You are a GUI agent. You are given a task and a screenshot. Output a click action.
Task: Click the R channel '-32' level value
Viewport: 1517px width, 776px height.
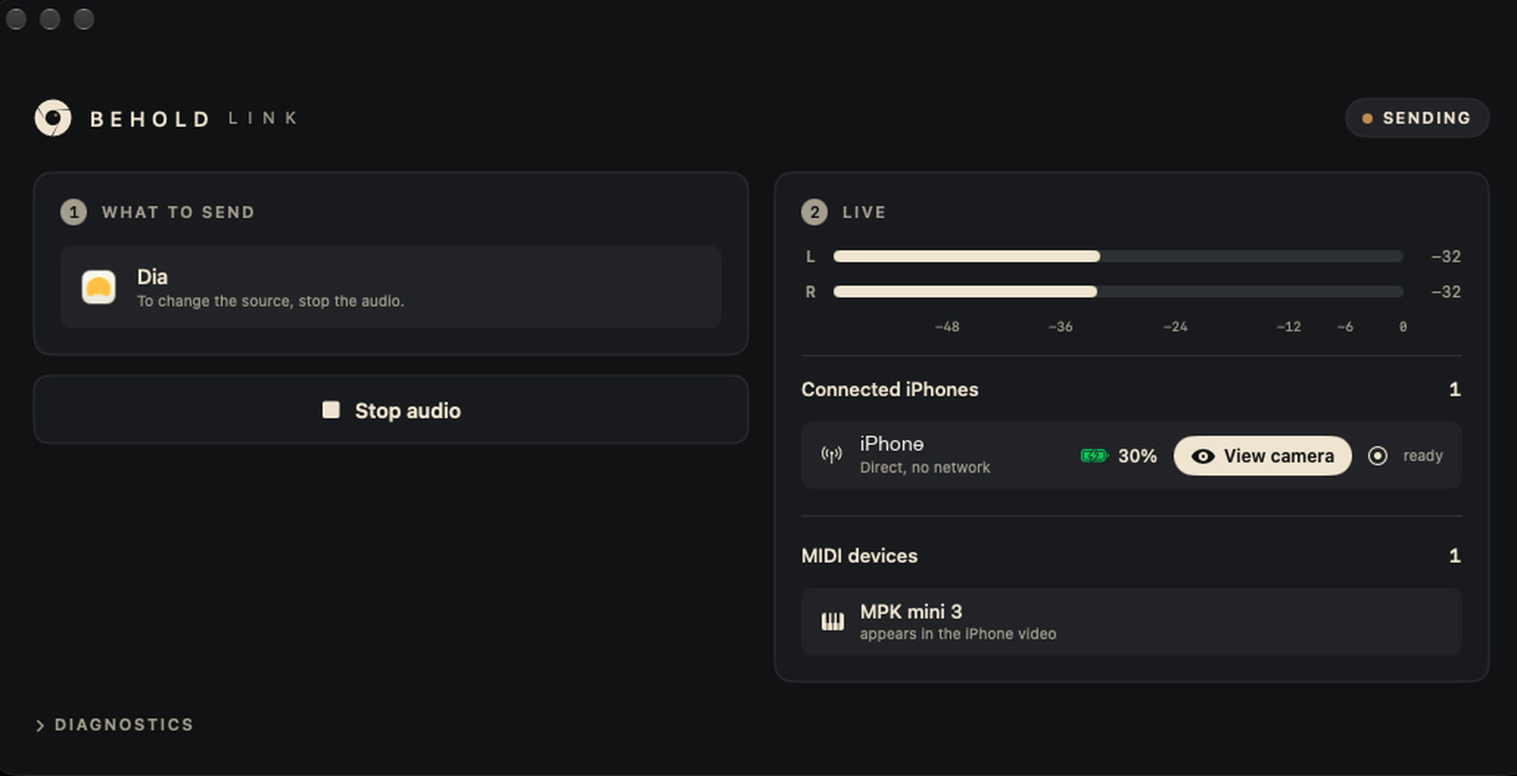point(1446,292)
